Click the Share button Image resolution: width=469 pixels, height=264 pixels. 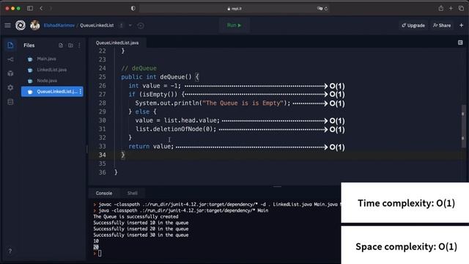coord(442,26)
